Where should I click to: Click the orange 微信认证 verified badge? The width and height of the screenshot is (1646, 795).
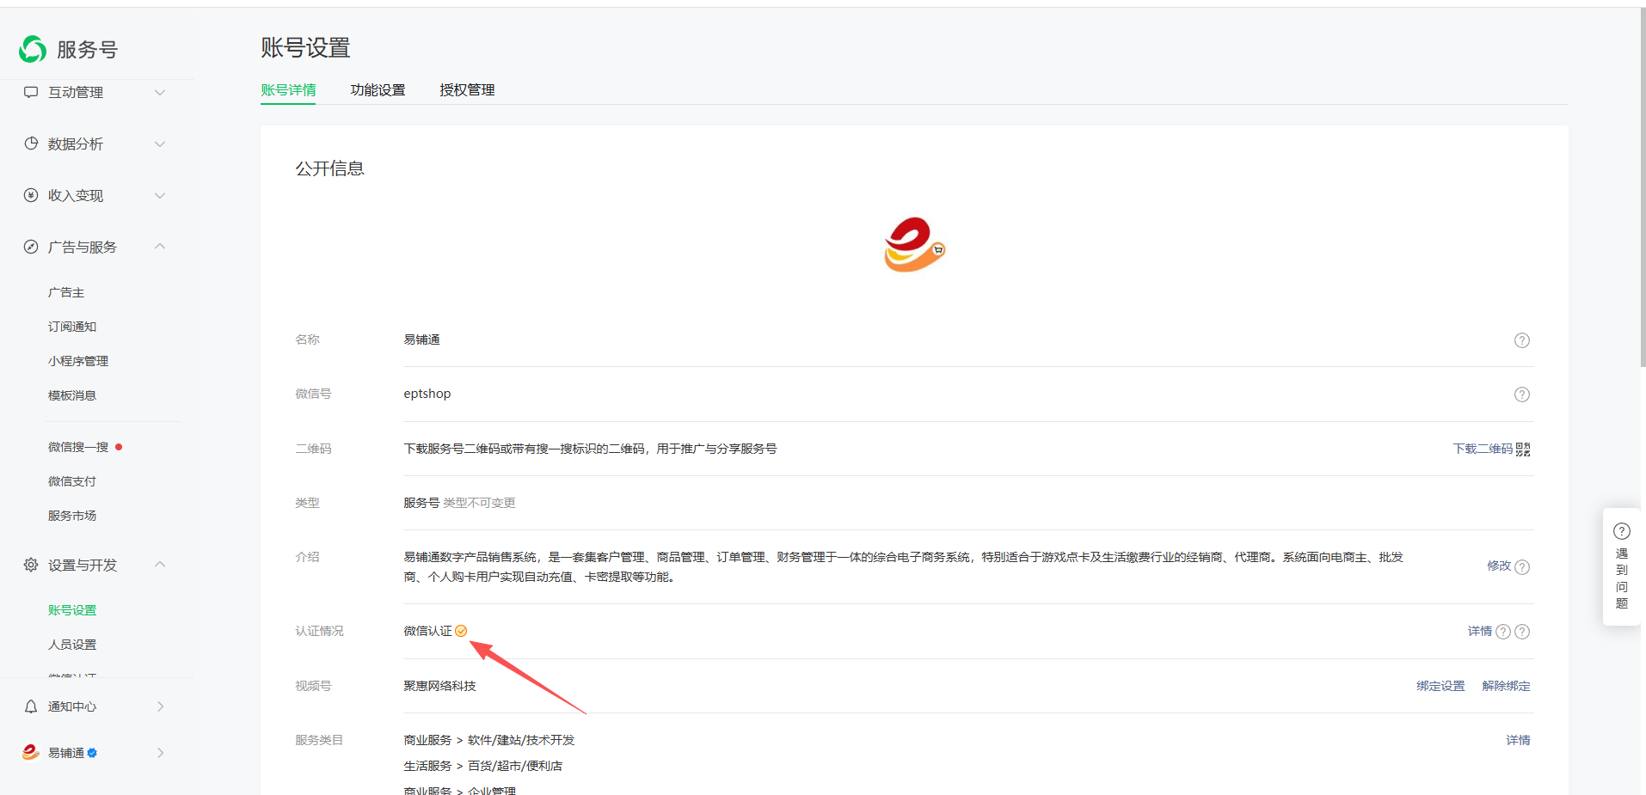461,631
